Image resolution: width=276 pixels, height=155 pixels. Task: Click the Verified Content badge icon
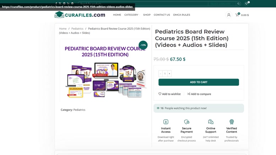(x=231, y=122)
